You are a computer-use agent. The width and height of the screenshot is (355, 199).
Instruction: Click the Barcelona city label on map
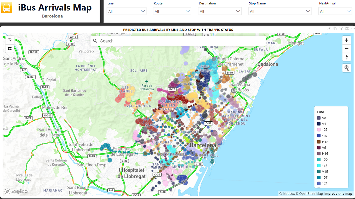203,145
